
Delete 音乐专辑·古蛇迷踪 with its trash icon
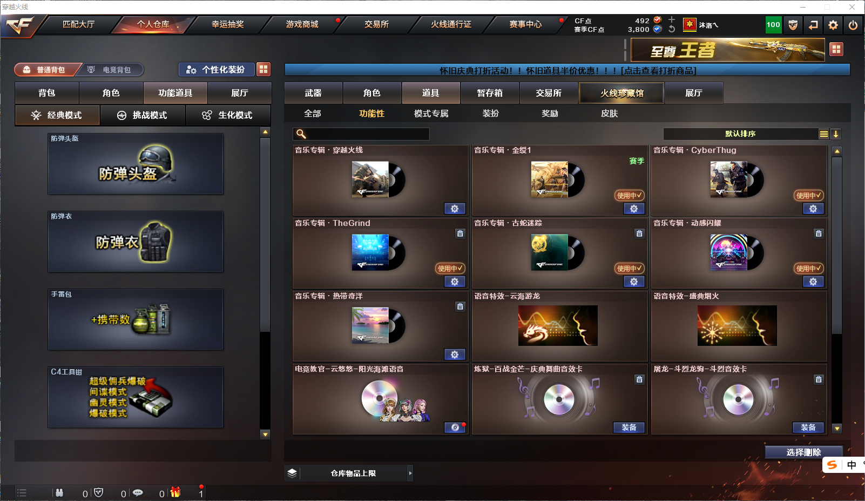pyautogui.click(x=639, y=233)
